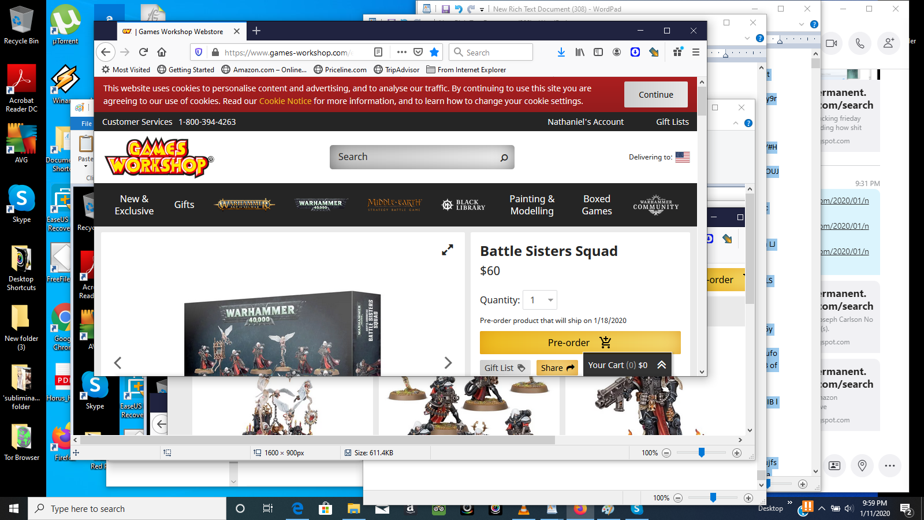Click the Paint horizontal scrollbar

pyautogui.click(x=316, y=440)
